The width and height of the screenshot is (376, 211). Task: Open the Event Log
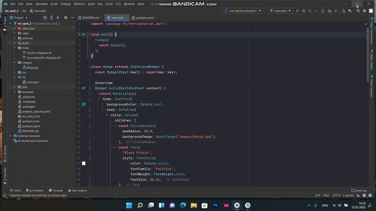(x=359, y=190)
